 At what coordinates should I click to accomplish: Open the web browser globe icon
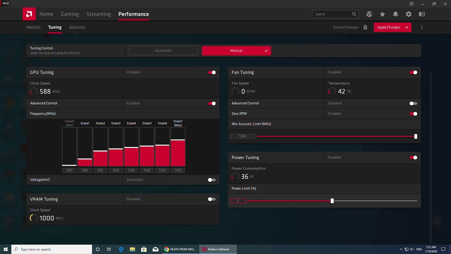point(369,14)
